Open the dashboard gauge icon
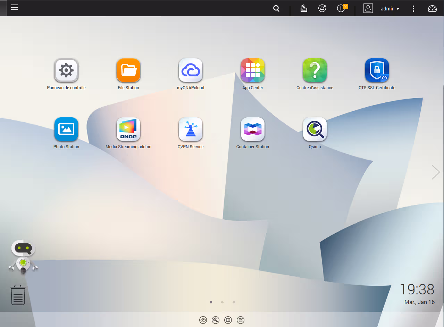Viewport: 444px width, 327px height. pos(432,9)
